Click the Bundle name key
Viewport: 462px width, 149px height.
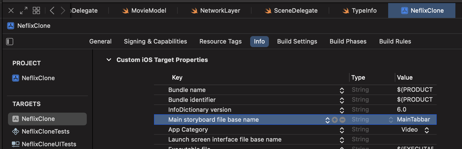click(x=187, y=90)
